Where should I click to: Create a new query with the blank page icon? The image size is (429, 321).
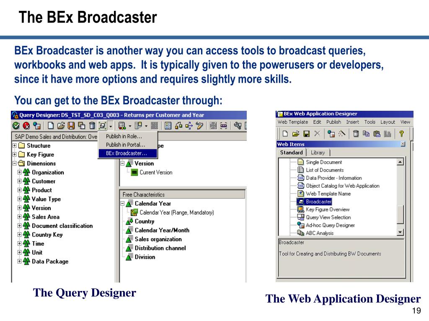pos(51,125)
